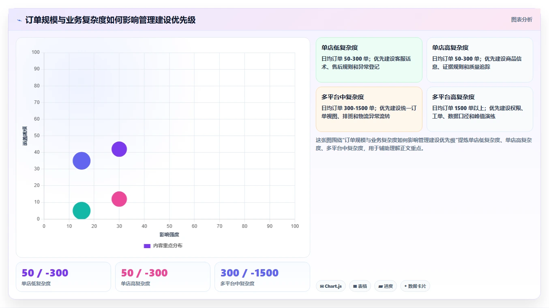The image size is (549, 308).
Task: Select the purple bubble in the chart
Action: point(119,149)
